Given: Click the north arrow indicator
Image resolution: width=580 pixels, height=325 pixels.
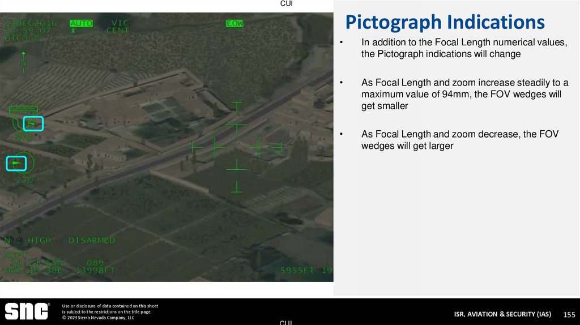Looking at the screenshot, I should (23, 63).
